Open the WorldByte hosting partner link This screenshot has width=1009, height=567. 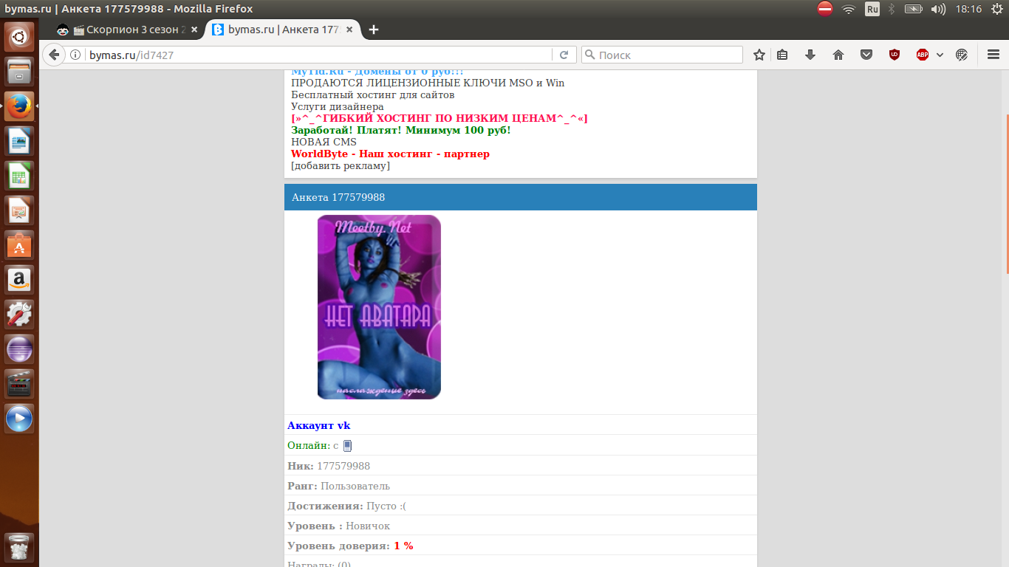[x=390, y=154]
